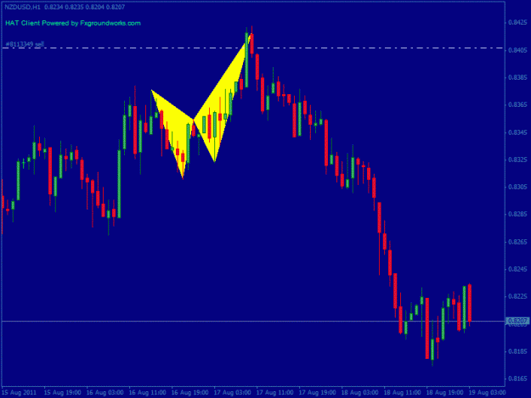The height and width of the screenshot is (398, 531).
Task: Click the 0.8245 price axis label
Action: click(x=517, y=269)
